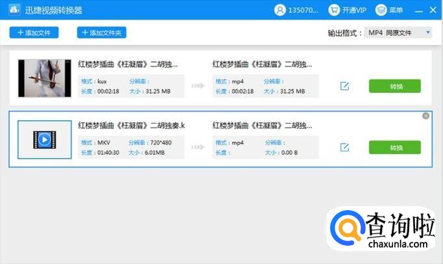443x264 pixels.
Task: Click the 迅捷视频转换器 app logo icon
Action: click(10, 10)
